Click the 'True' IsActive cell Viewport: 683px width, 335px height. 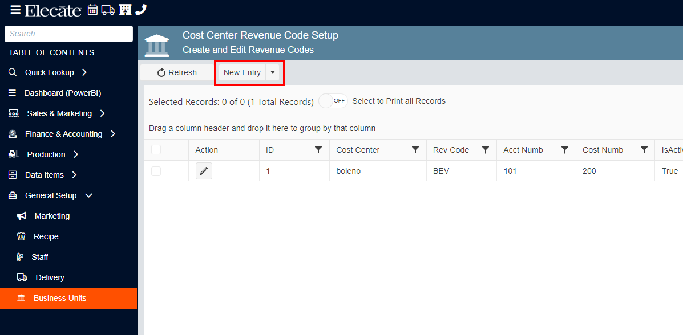[x=669, y=171]
